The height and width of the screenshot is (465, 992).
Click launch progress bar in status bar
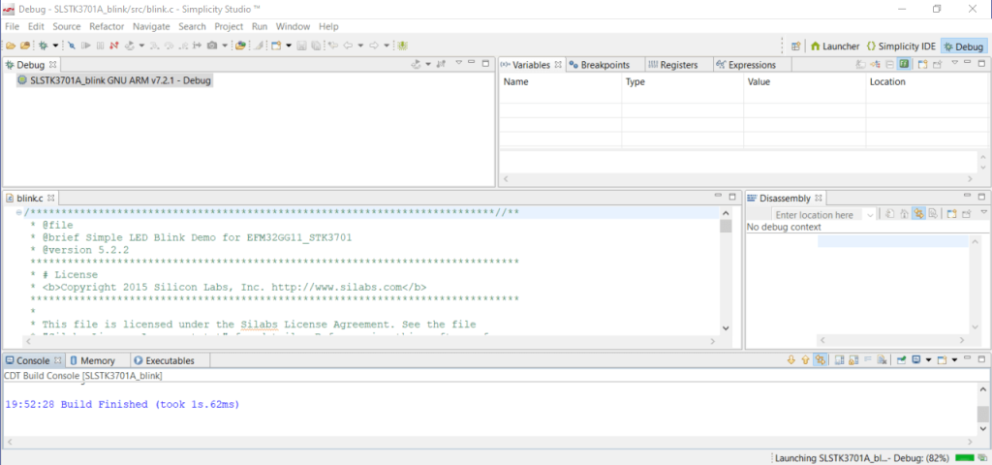(x=965, y=457)
